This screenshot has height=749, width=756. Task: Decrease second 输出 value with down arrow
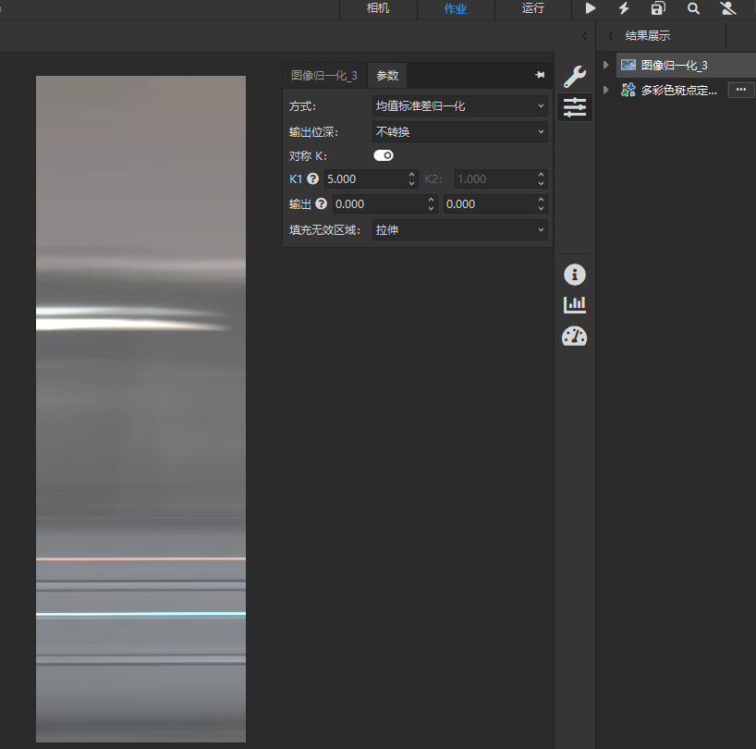point(541,208)
